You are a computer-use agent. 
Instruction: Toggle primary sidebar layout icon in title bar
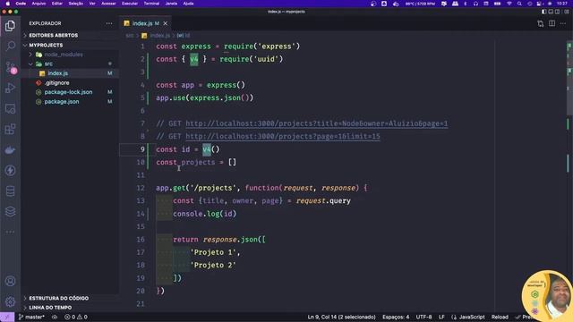(544, 12)
